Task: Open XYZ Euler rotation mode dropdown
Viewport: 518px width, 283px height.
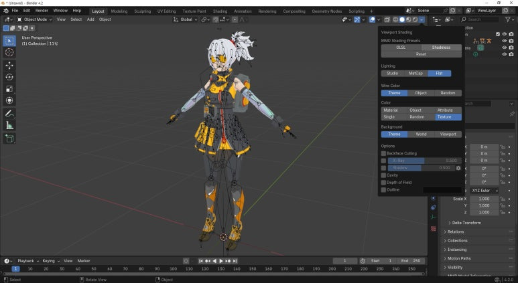Action: pyautogui.click(x=484, y=191)
